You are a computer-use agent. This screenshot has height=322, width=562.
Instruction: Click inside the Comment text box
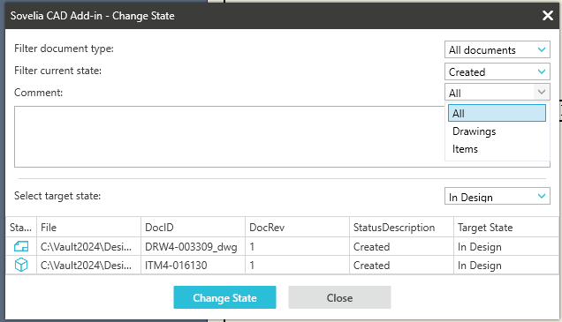(230, 137)
